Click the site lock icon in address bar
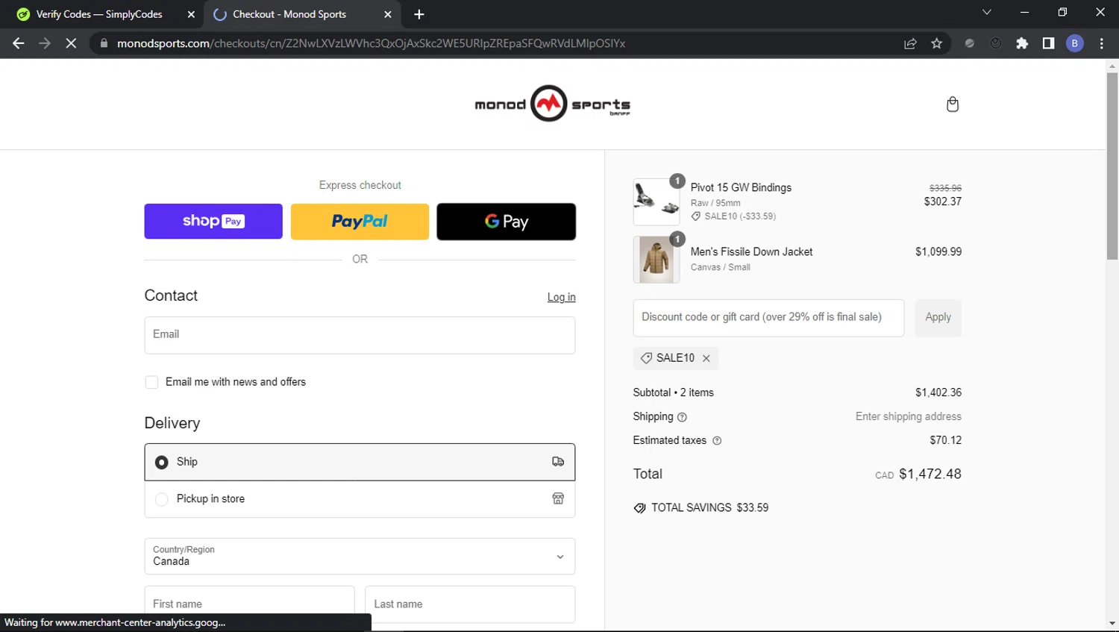The image size is (1119, 632). 104,43
